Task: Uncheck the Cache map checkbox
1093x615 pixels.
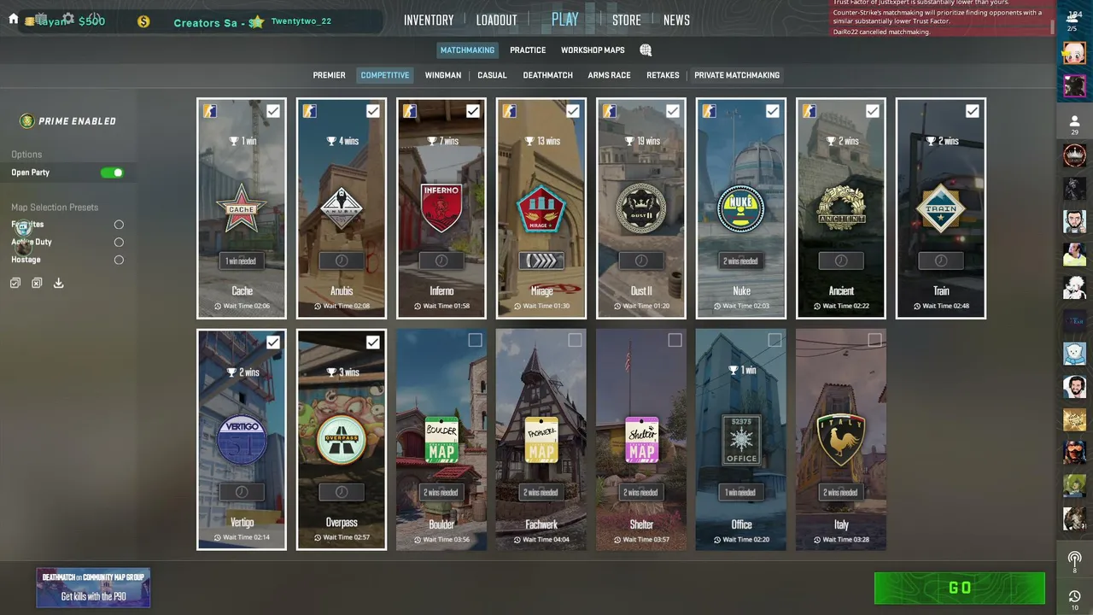Action: click(x=273, y=111)
